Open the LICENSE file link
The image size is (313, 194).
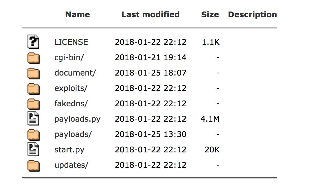71,42
